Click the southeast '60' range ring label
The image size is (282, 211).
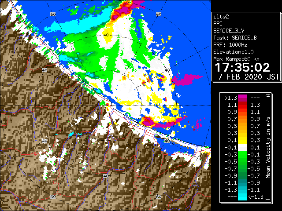click(159, 196)
